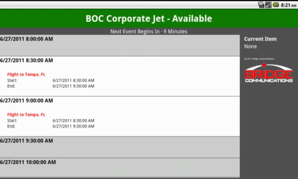Viewport: 298px width, 179px height.
Task: Tap the signal strength bars icon
Action: (x=268, y=5)
